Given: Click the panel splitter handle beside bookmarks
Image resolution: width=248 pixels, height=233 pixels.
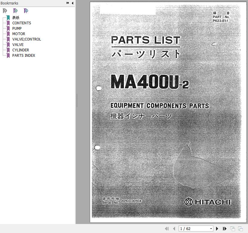Looking at the screenshot, I should [x=77, y=101].
